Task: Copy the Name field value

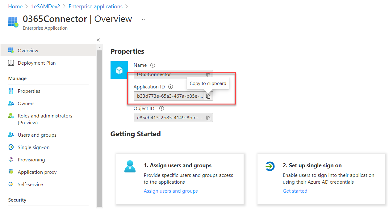Action: pyautogui.click(x=208, y=75)
